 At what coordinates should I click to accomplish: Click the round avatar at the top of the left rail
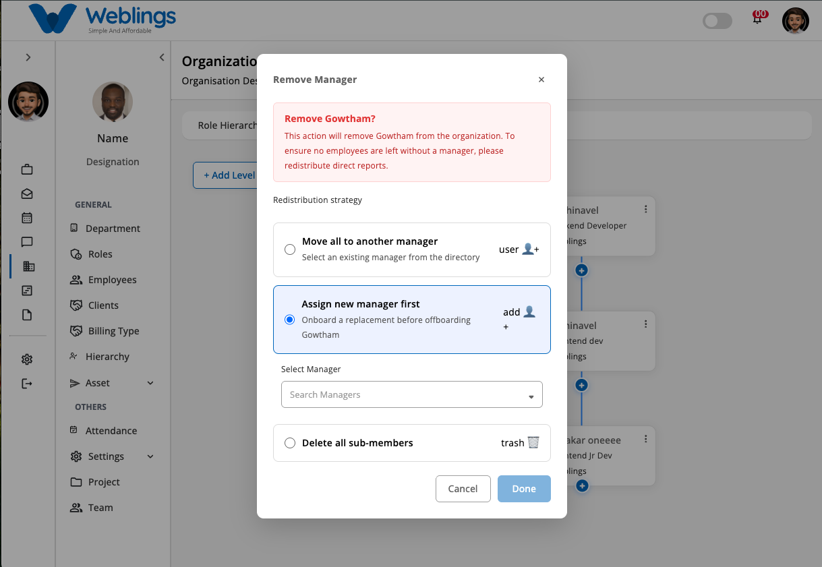pyautogui.click(x=28, y=102)
